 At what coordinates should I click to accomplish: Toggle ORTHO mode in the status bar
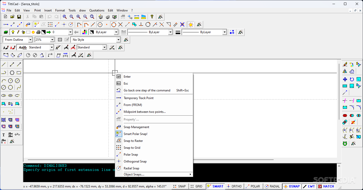pyautogui.click(x=234, y=186)
